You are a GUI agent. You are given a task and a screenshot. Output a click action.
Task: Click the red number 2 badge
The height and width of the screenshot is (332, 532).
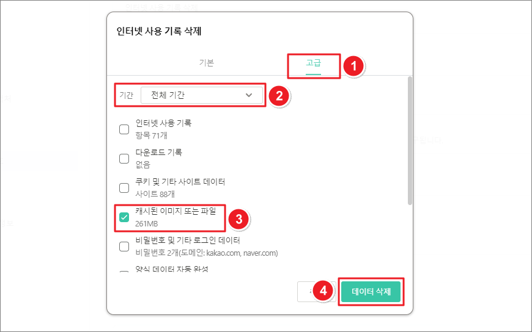(279, 95)
